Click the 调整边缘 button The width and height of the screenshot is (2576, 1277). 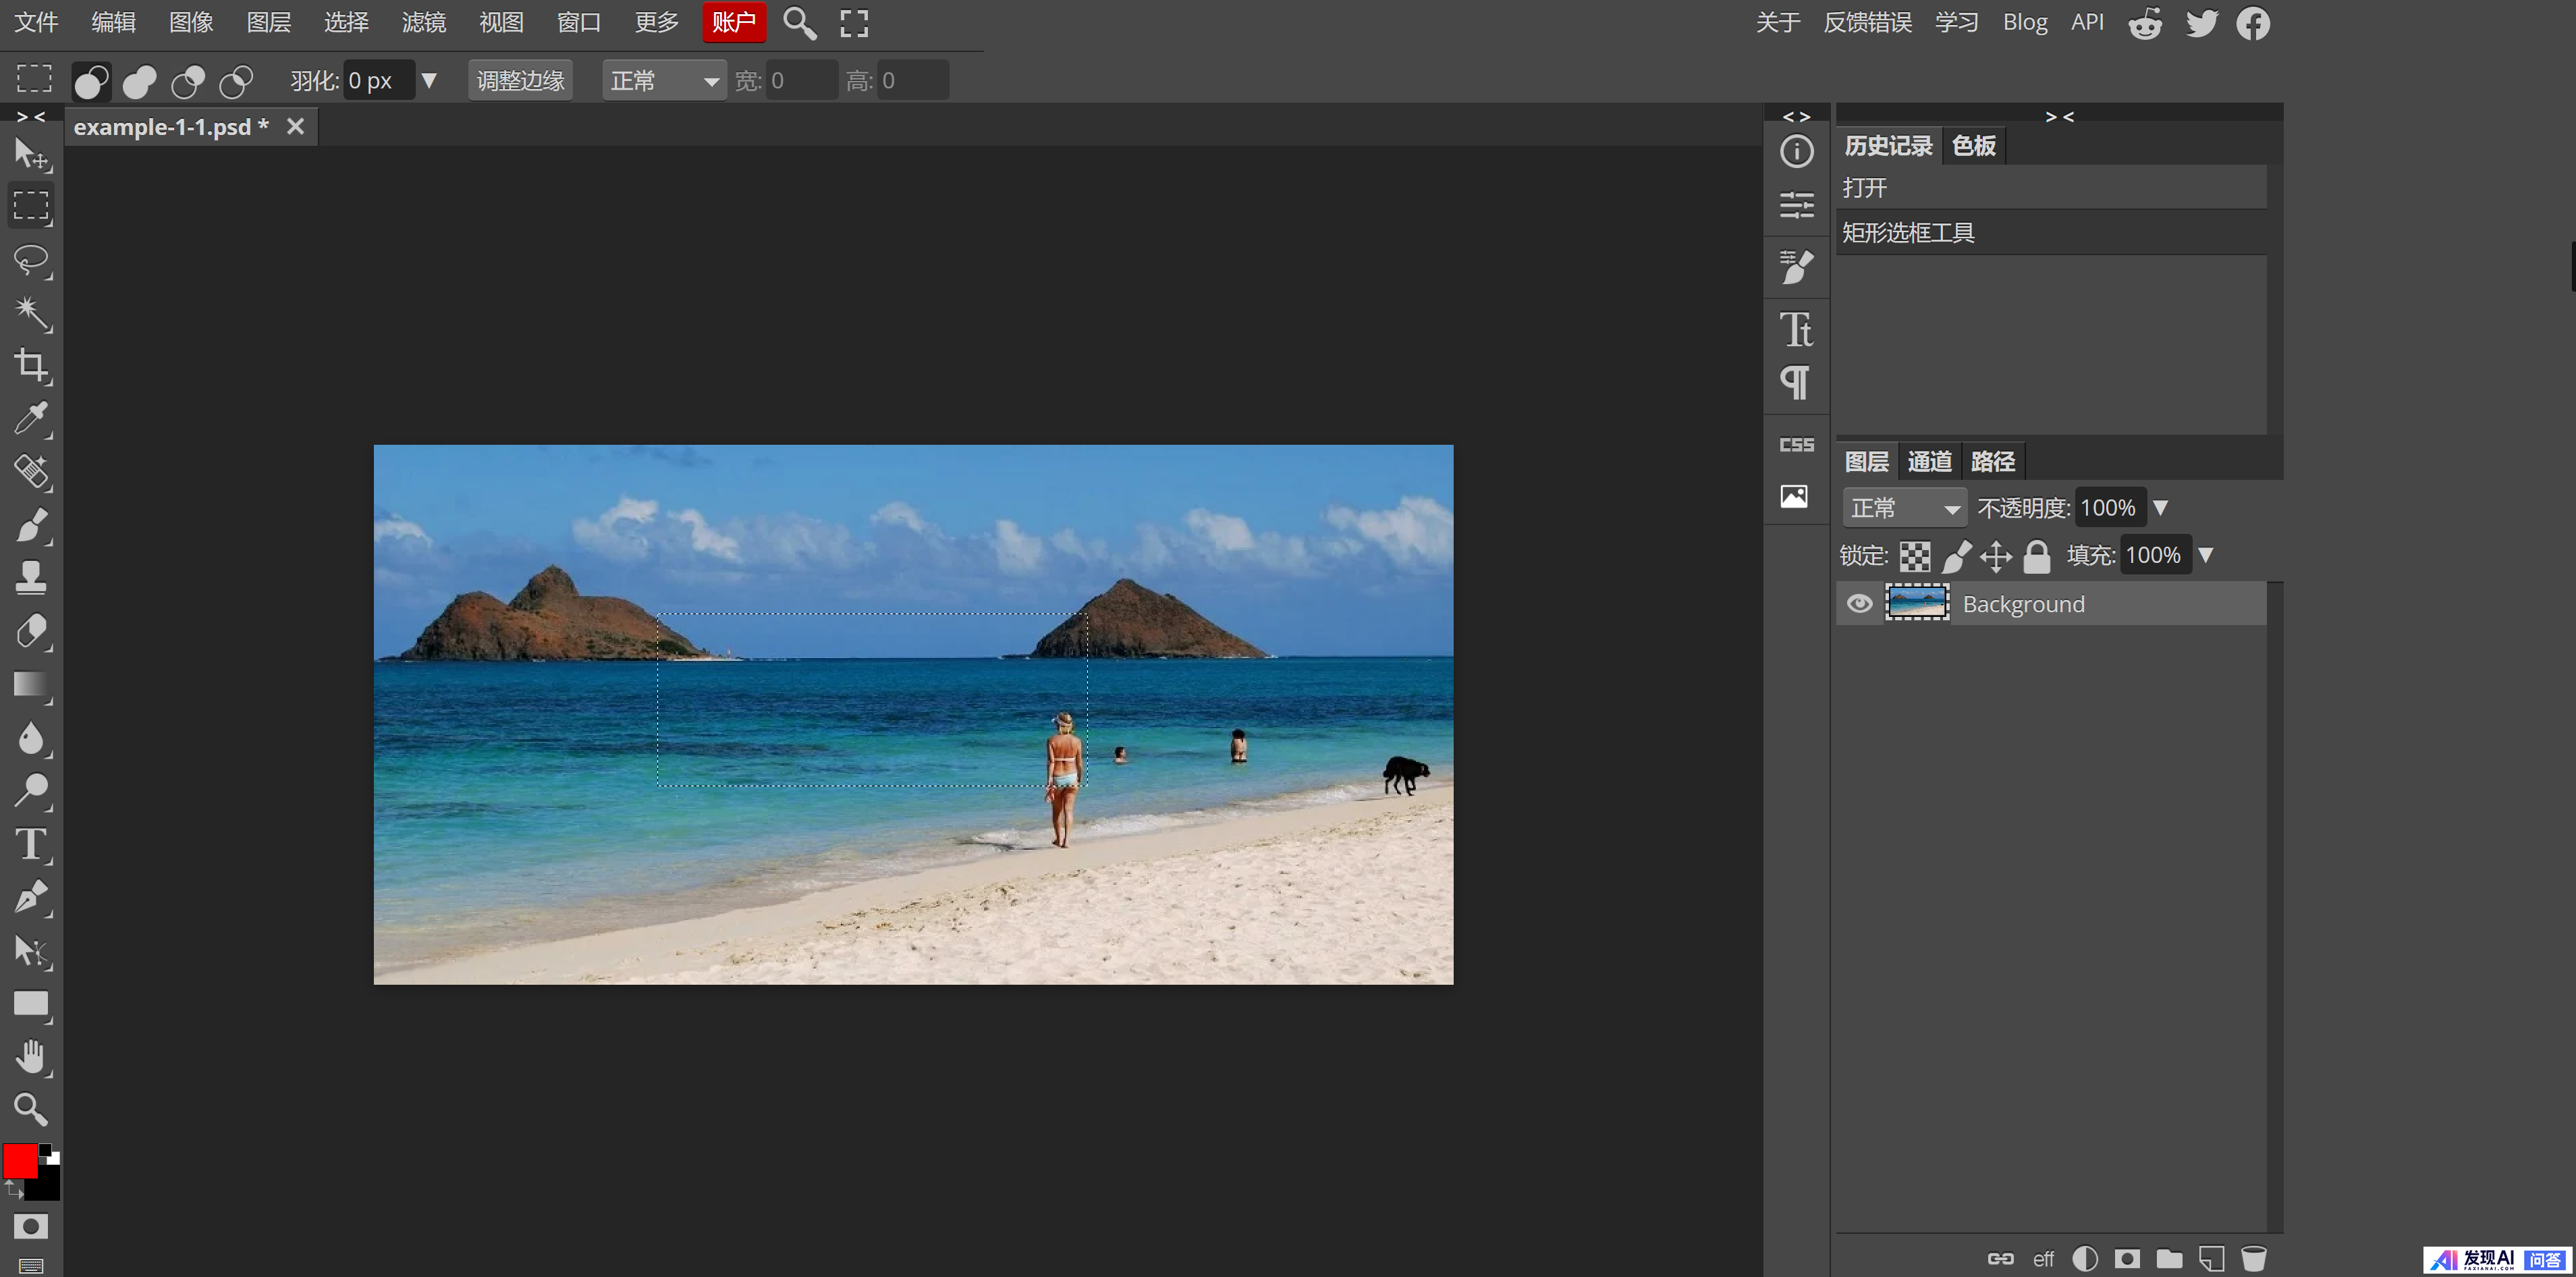tap(521, 81)
